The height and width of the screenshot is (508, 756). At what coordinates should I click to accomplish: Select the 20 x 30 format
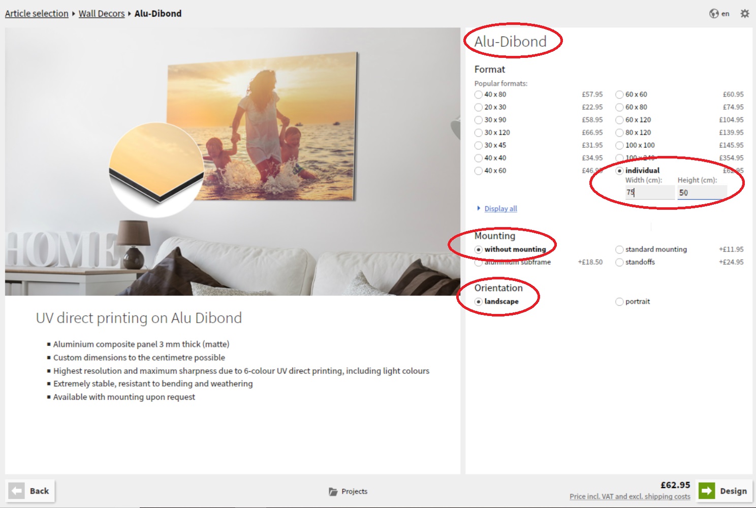point(479,107)
